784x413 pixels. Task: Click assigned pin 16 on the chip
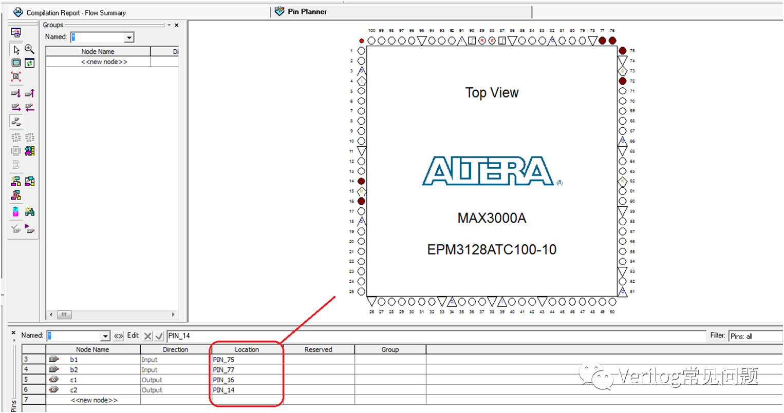pos(361,201)
